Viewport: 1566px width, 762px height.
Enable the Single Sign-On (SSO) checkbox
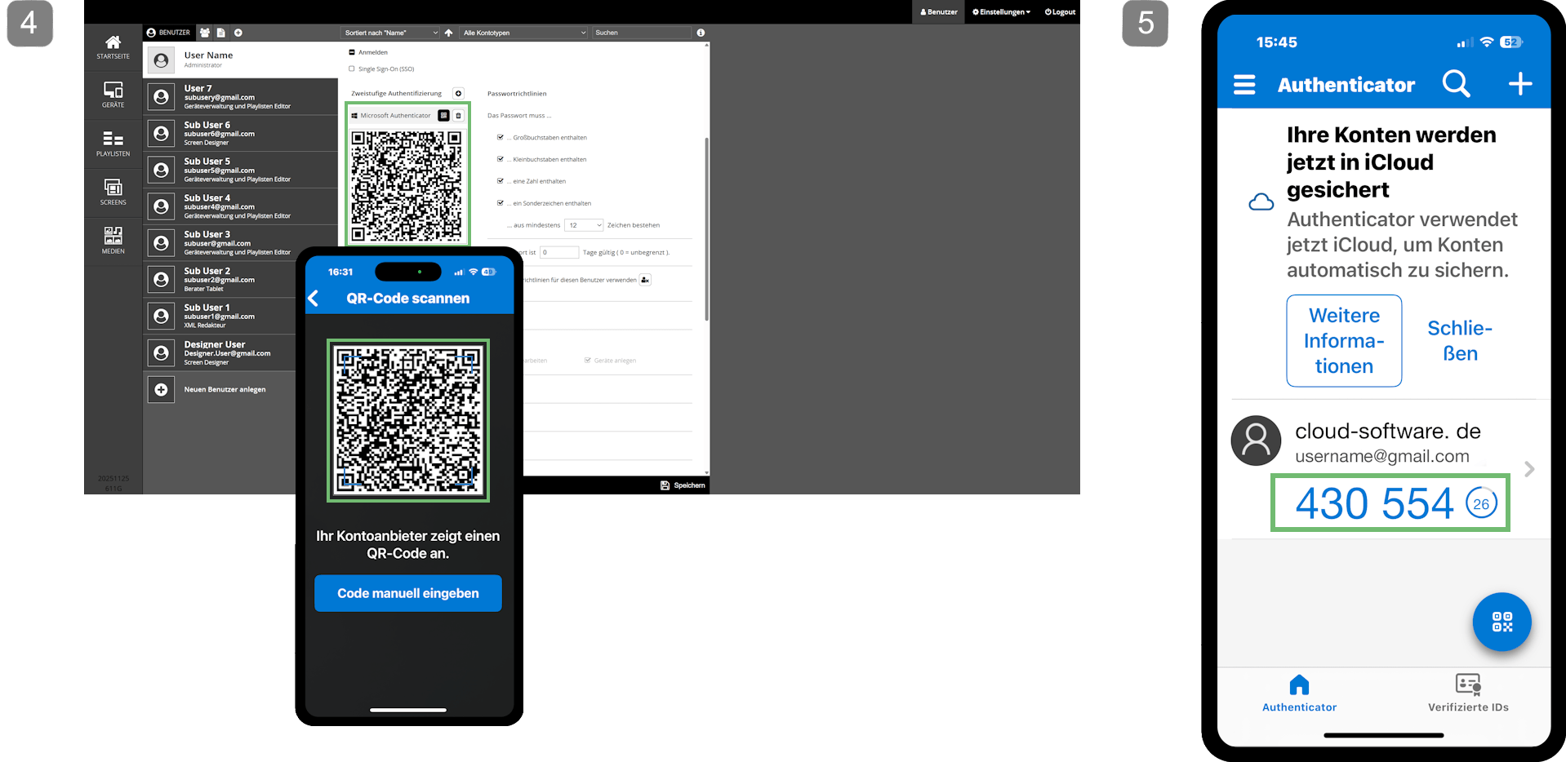pyautogui.click(x=352, y=69)
